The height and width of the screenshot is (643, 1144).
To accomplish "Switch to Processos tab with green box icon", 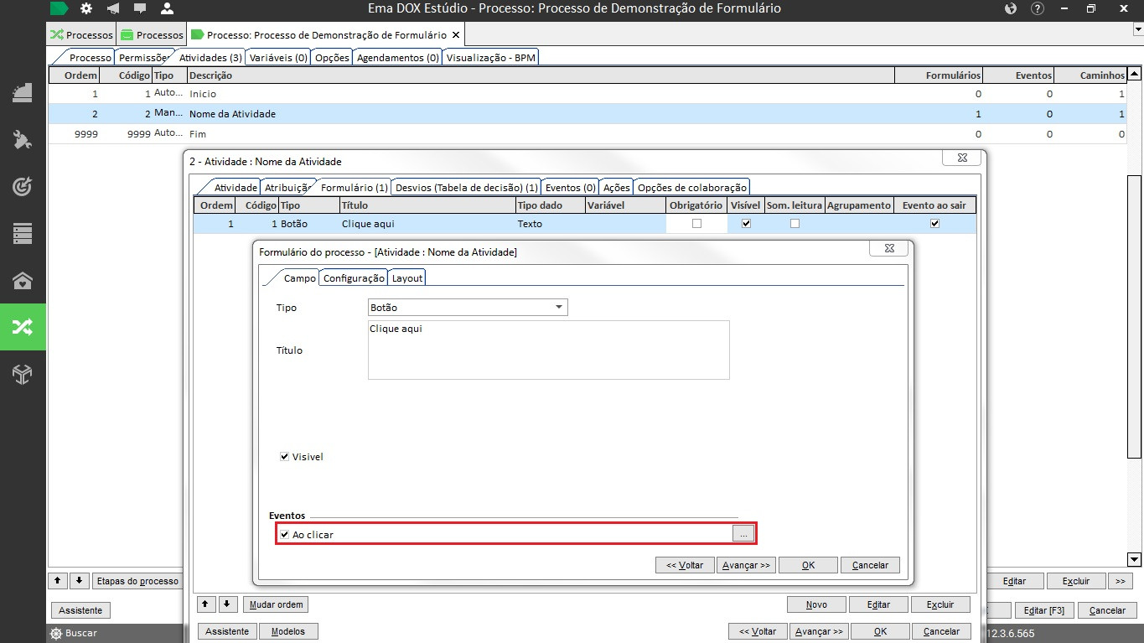I will point(151,35).
